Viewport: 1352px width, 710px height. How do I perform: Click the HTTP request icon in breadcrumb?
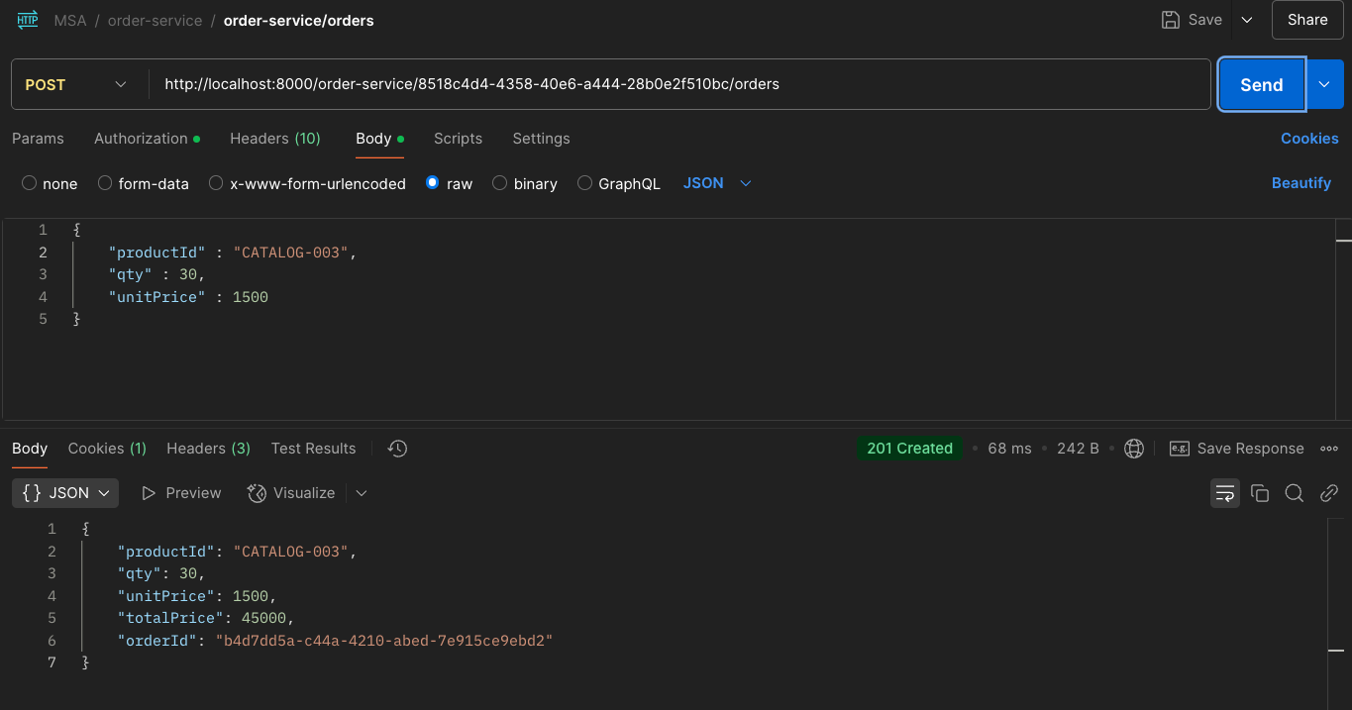point(28,20)
